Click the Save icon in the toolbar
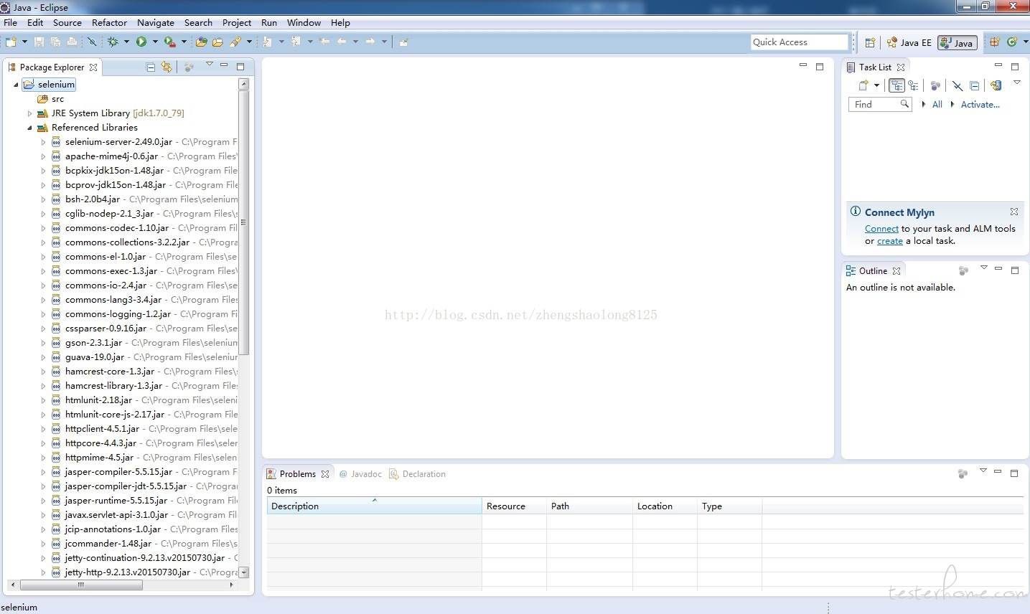Screen dimensions: 1030x614 pos(39,42)
